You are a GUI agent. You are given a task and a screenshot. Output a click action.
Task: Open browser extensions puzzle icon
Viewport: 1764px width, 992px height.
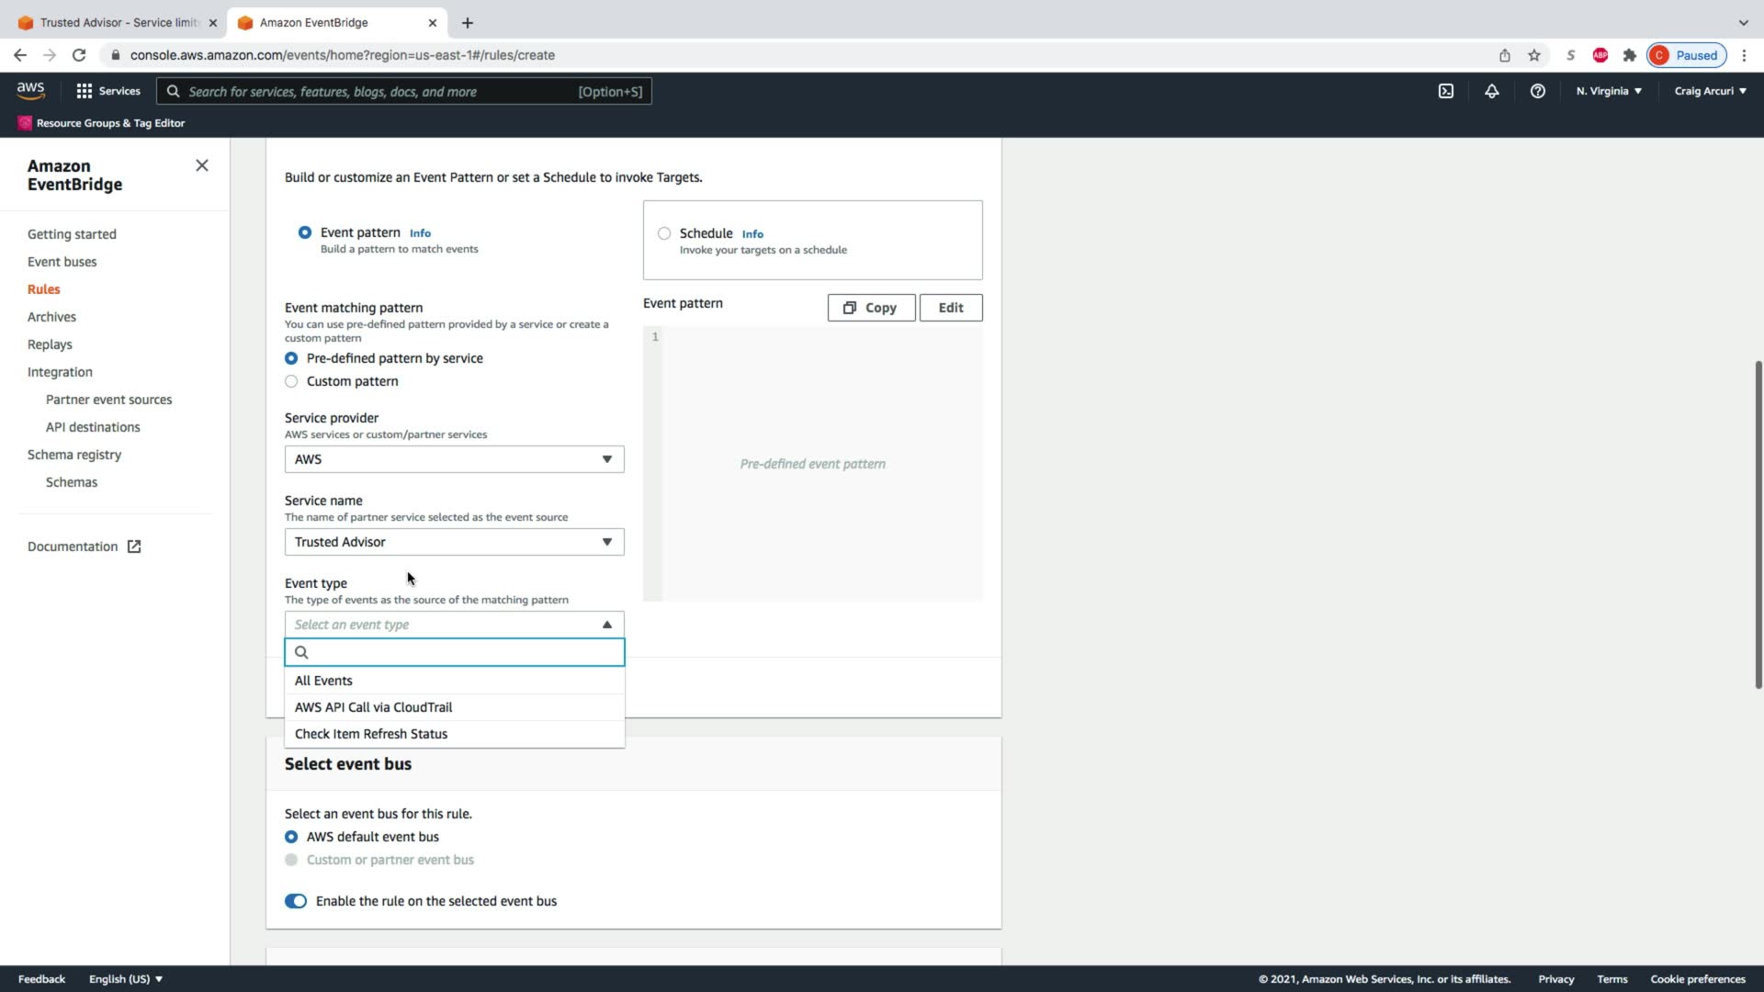pos(1629,55)
